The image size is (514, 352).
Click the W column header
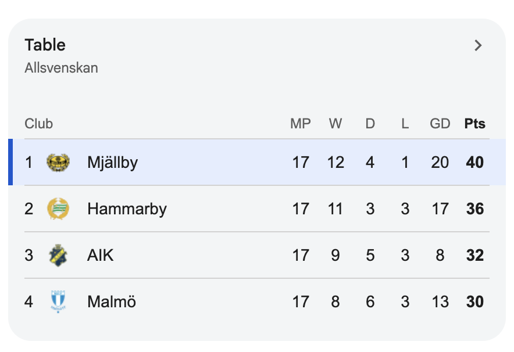coord(335,124)
